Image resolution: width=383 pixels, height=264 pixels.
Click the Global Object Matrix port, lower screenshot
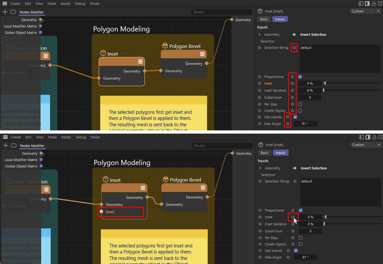click(41, 166)
